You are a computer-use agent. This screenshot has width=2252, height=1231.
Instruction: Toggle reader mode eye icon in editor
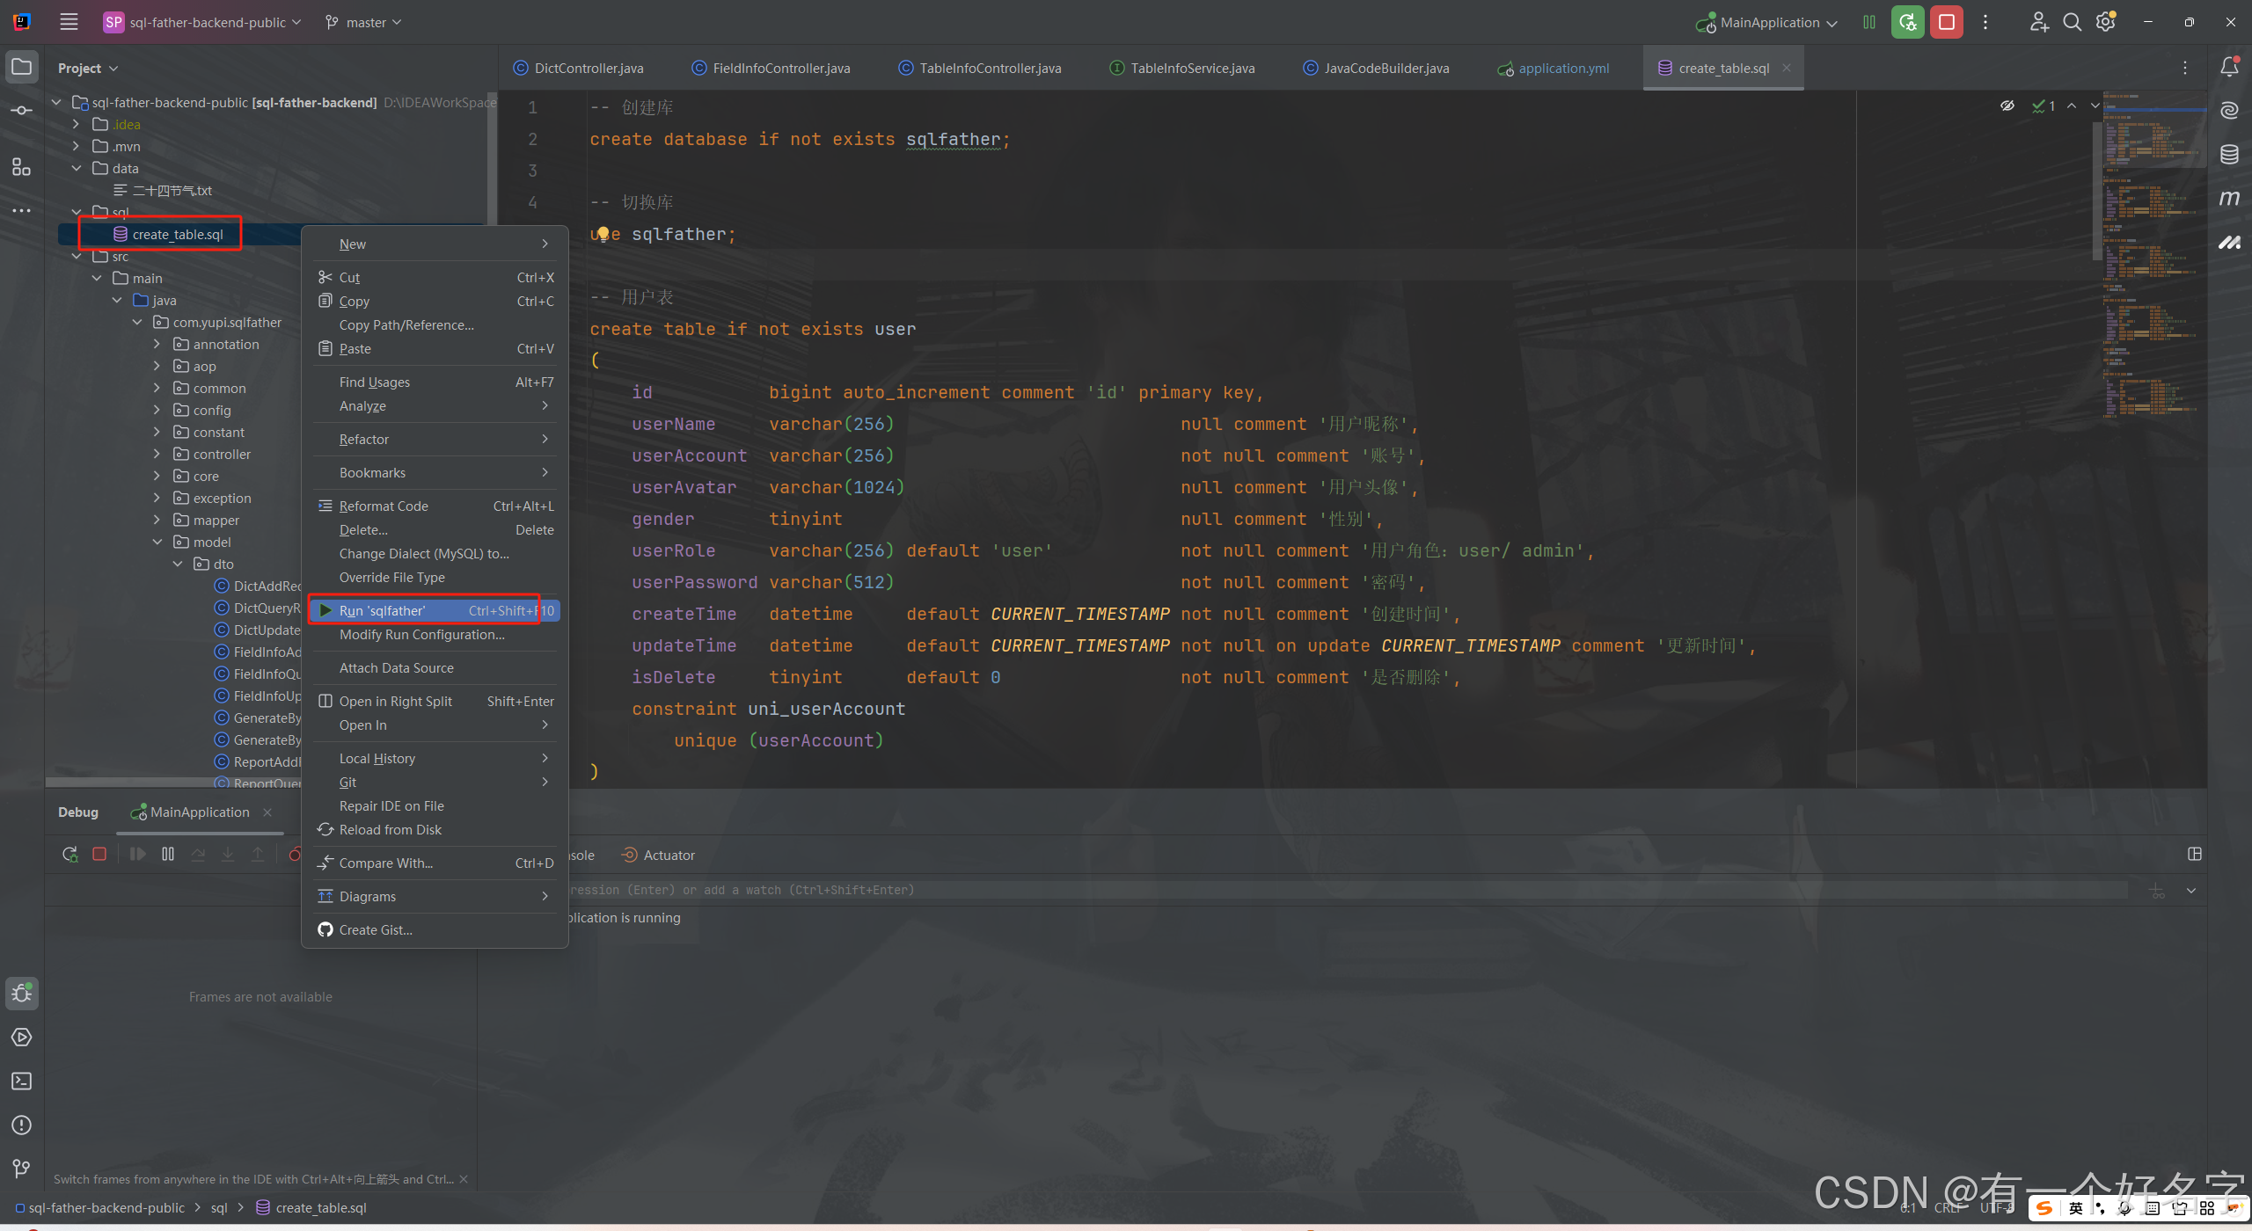coord(2007,106)
